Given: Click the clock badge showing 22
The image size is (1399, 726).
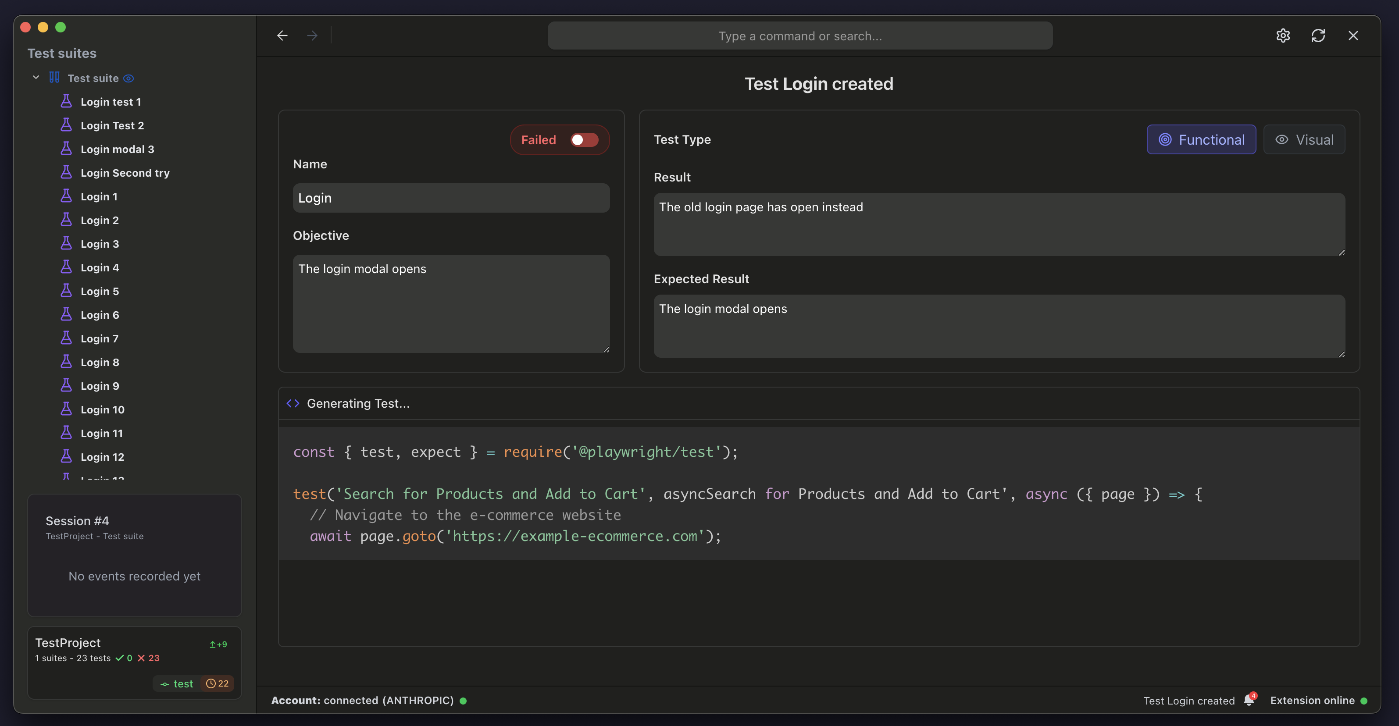Looking at the screenshot, I should [x=217, y=683].
